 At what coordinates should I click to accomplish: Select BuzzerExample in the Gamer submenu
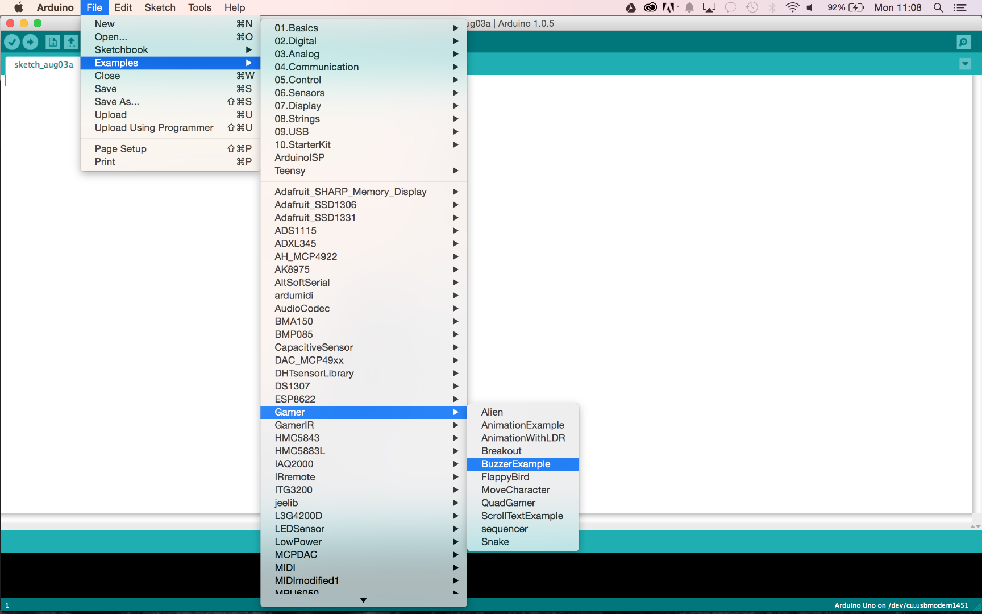click(515, 464)
